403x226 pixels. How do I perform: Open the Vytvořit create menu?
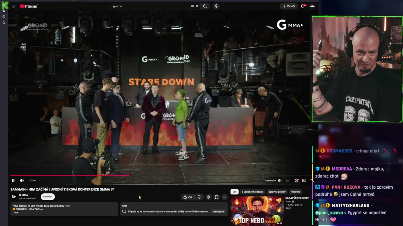(x=289, y=6)
